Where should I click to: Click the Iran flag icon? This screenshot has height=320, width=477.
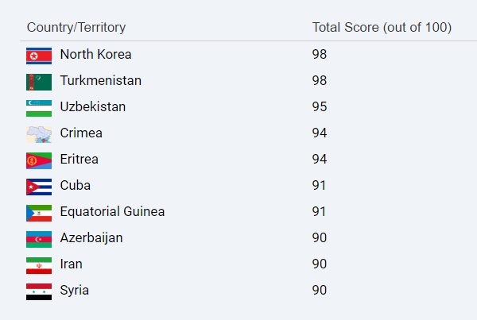pos(39,265)
